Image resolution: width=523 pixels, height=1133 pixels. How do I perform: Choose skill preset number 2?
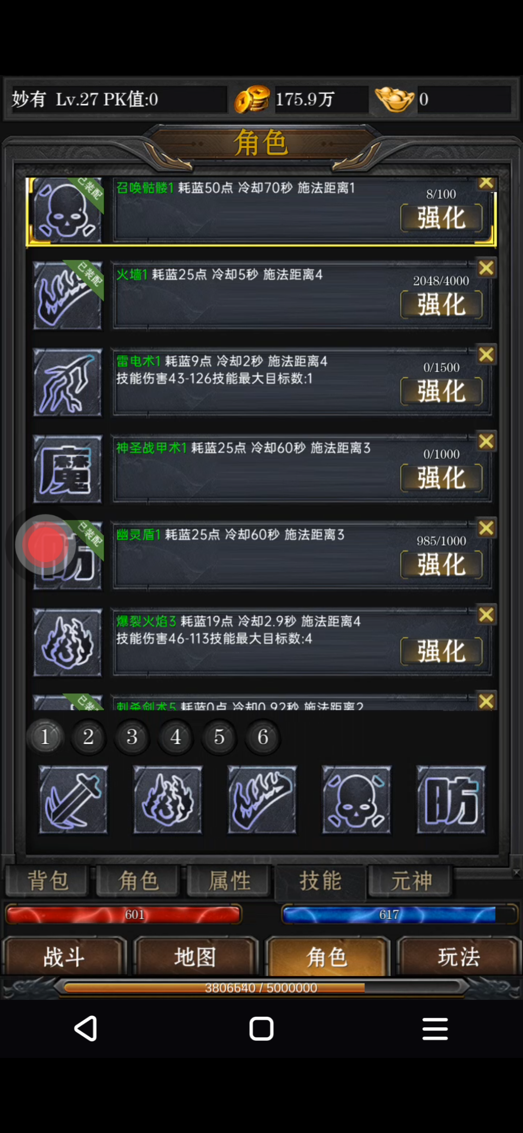point(88,737)
